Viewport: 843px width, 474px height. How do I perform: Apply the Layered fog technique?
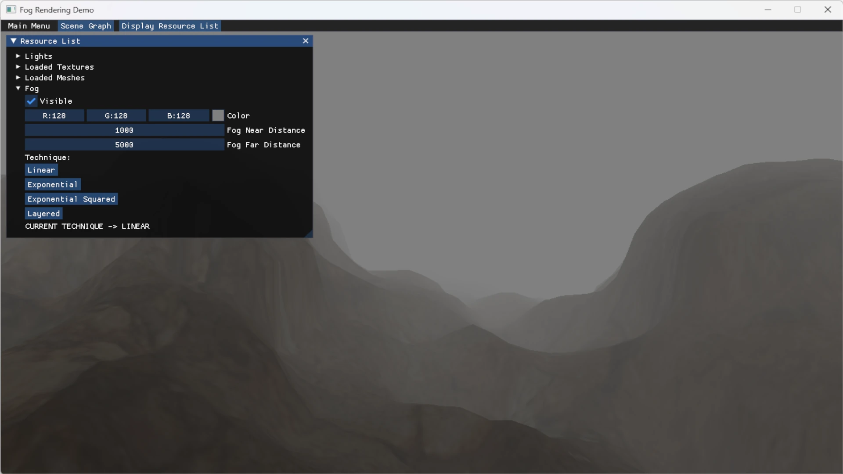(x=43, y=214)
